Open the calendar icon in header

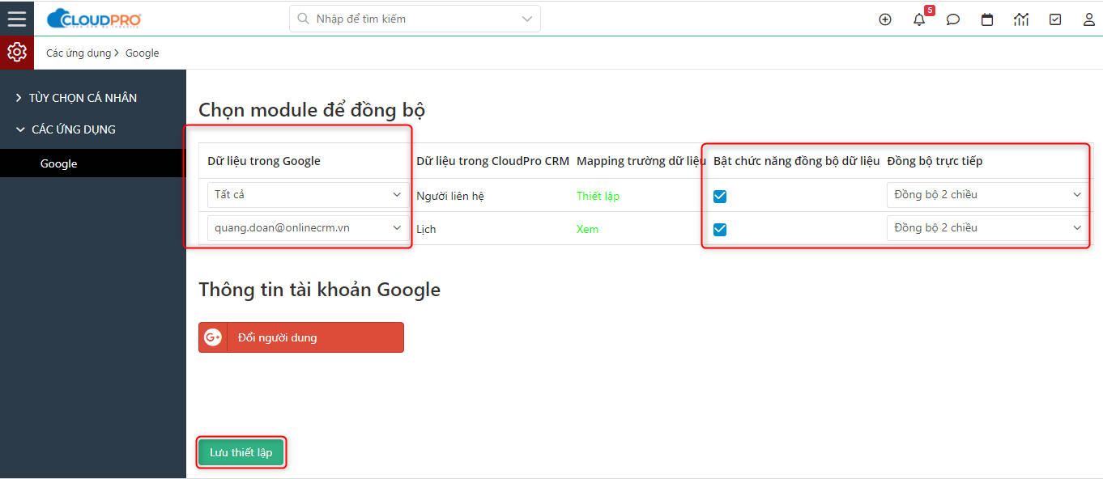[x=987, y=19]
